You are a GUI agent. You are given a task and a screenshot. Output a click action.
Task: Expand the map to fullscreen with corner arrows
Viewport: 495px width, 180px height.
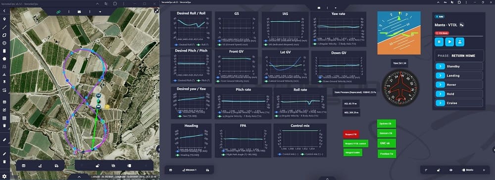pyautogui.click(x=156, y=11)
